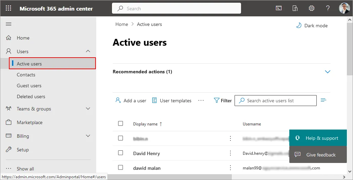
Task: Click the vertical scrollbar thumb
Action: [x=350, y=49]
